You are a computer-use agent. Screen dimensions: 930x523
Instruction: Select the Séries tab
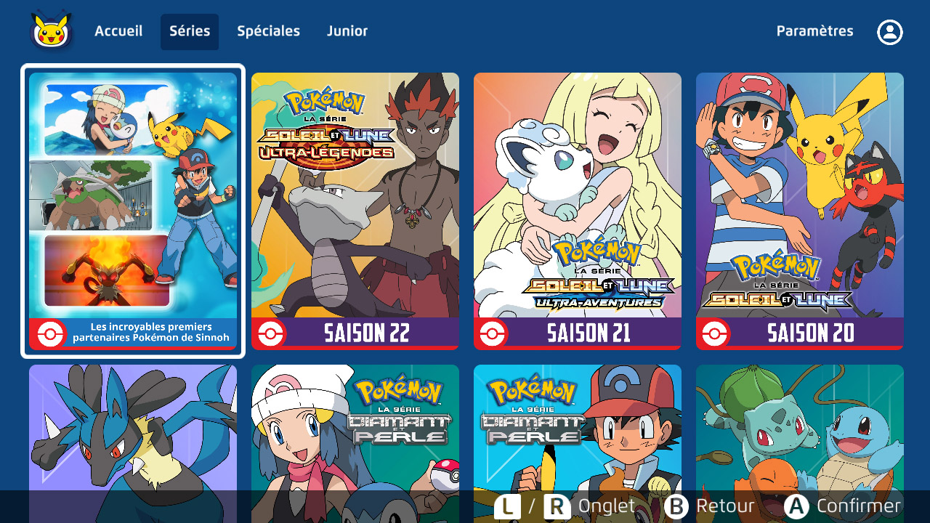[x=190, y=32]
